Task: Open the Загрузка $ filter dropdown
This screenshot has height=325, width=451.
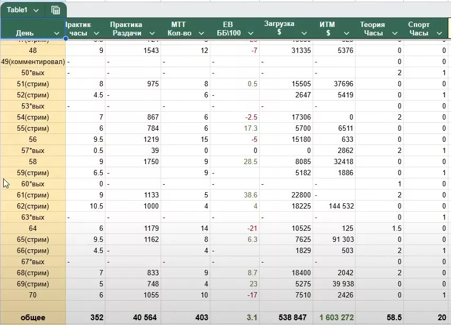Action: coord(304,33)
